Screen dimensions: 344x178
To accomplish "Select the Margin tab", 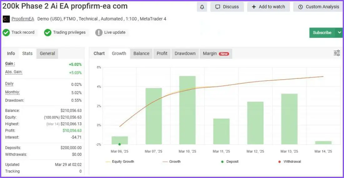I will (215, 53).
